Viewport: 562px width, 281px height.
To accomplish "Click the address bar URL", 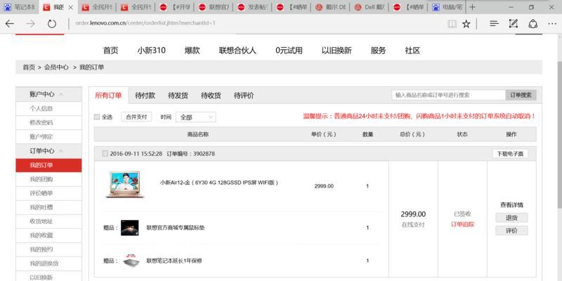I will (x=145, y=23).
